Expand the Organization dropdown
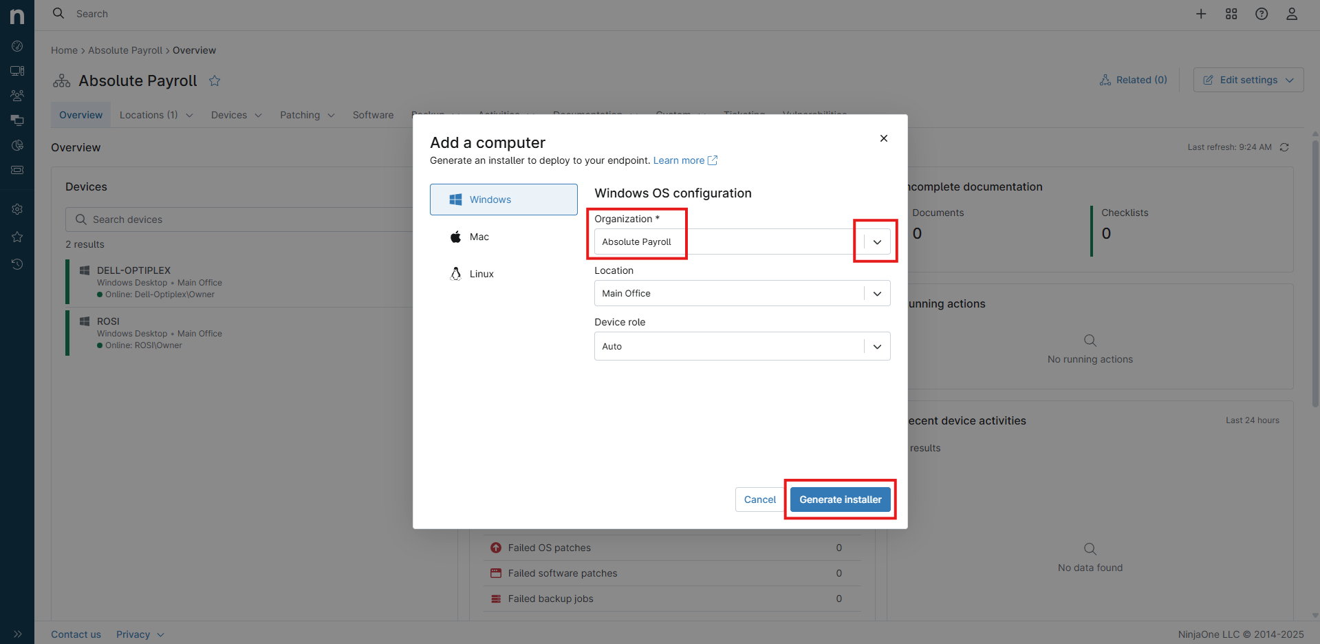The width and height of the screenshot is (1320, 644). (876, 242)
